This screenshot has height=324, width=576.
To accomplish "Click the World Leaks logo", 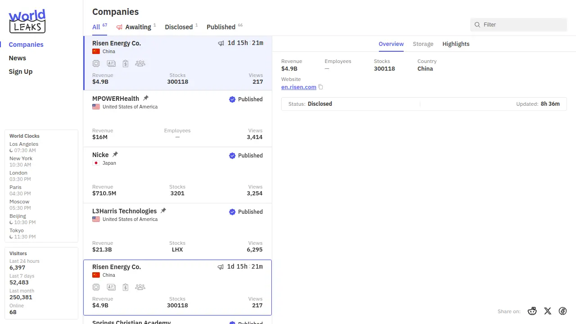I will (x=27, y=21).
